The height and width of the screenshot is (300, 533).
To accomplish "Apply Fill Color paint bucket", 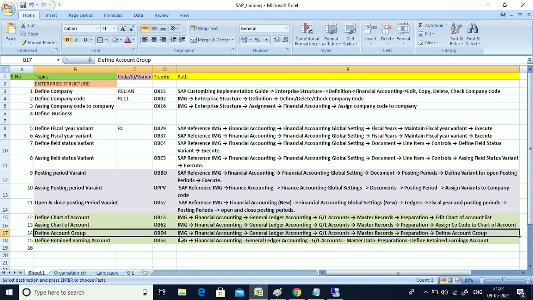I will [x=115, y=40].
